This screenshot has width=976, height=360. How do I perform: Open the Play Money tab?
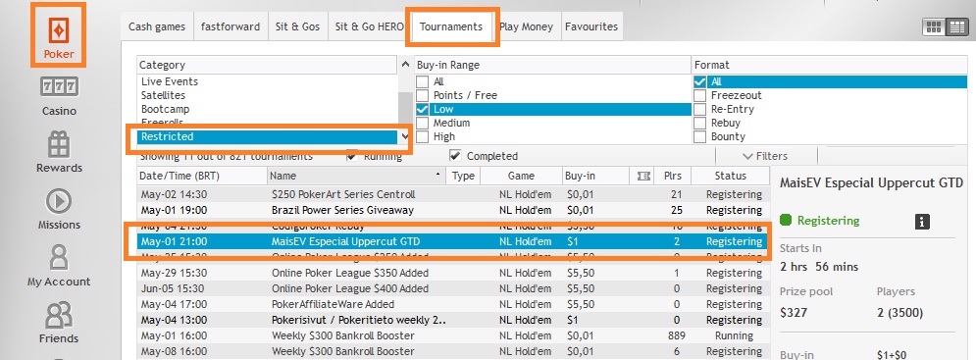coord(526,26)
